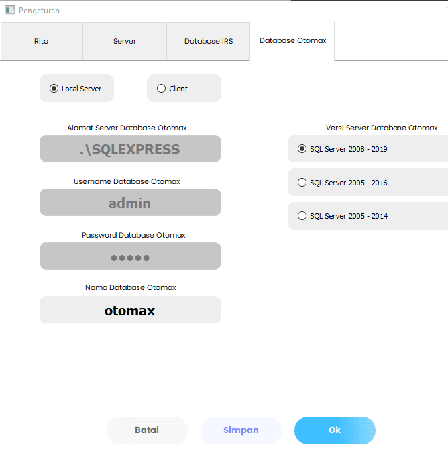
Task: Open the Server tab
Action: [x=124, y=41]
